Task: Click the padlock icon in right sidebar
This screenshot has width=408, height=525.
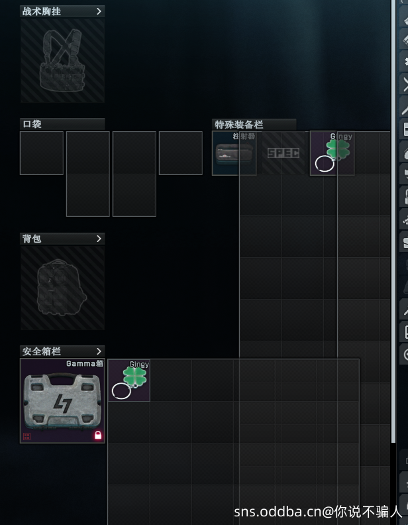Action: click(404, 196)
